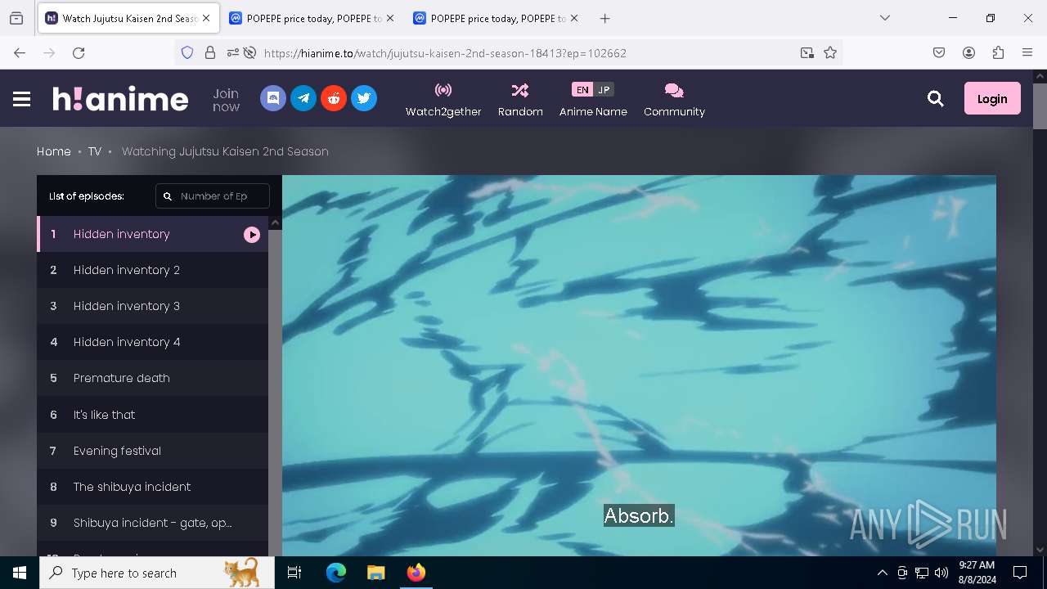The height and width of the screenshot is (589, 1047).
Task: Open Save to Pocket
Action: pos(939,52)
